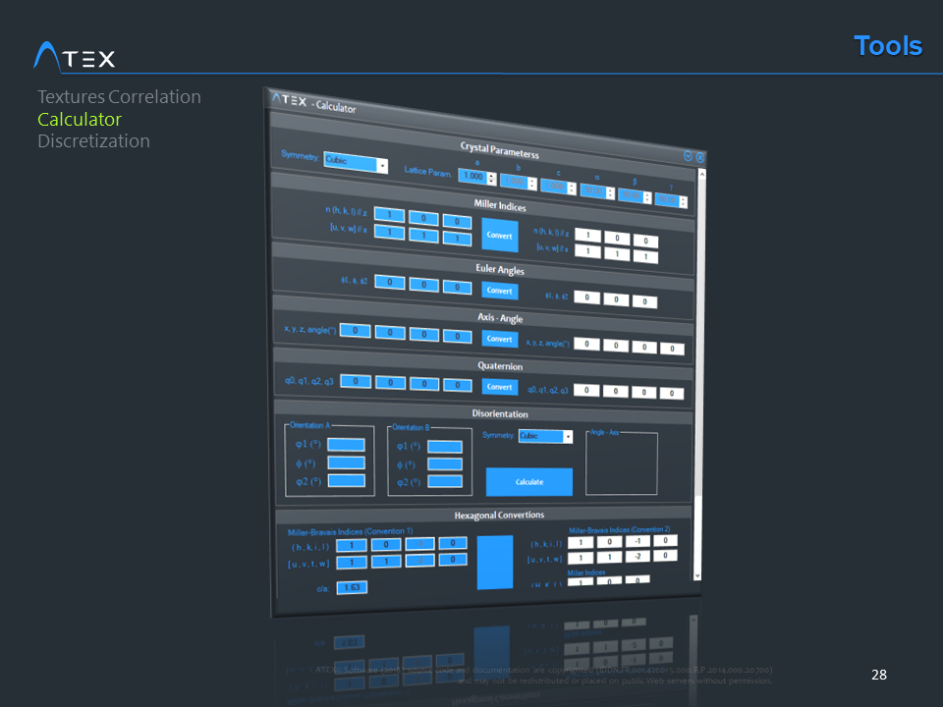Adjust the lattice parameter c stepper arrows

(572, 189)
